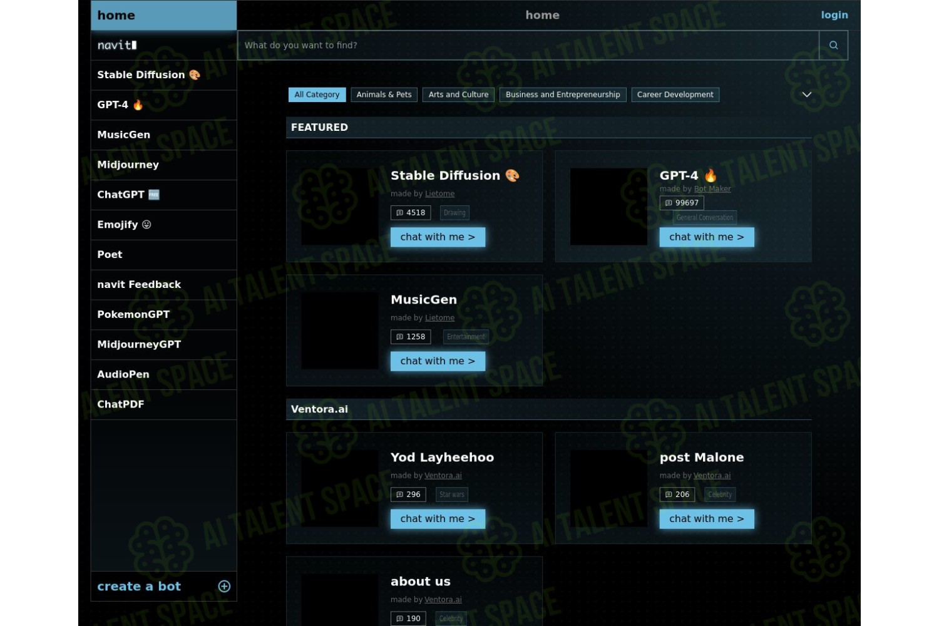Image resolution: width=939 pixels, height=626 pixels.
Task: Open Ventora.ai link under about us
Action: 443,600
